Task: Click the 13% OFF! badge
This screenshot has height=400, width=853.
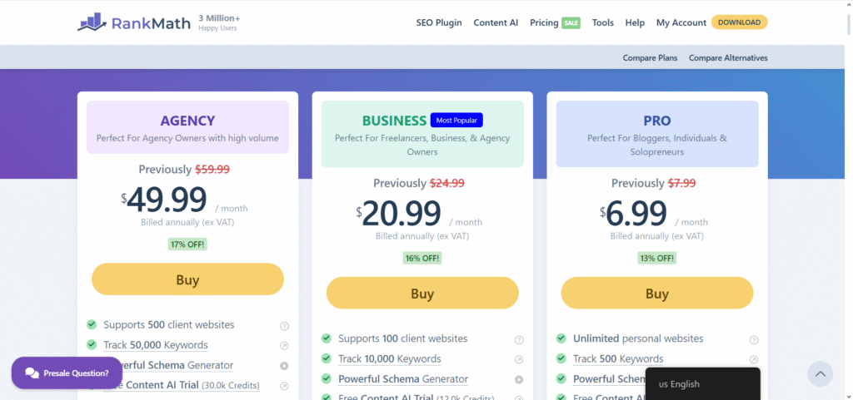Action: click(x=657, y=258)
